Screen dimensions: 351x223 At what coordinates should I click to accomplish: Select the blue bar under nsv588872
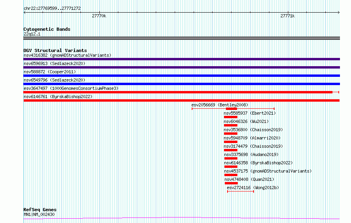point(181,76)
